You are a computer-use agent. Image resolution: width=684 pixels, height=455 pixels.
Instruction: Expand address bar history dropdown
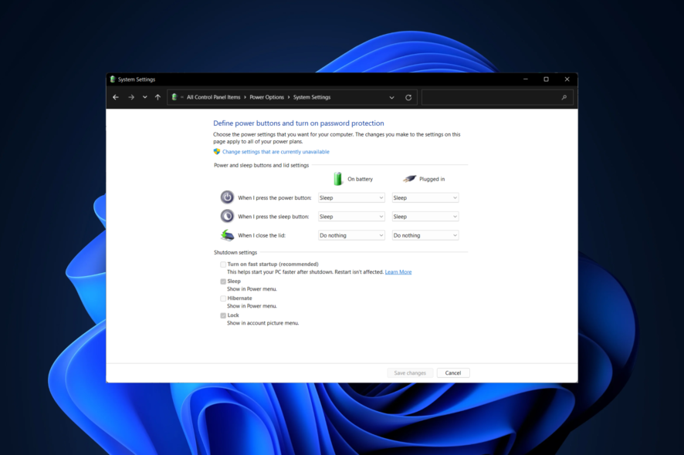pyautogui.click(x=391, y=98)
